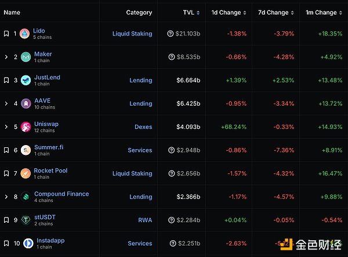Click the JustLend logo icon
348x257 pixels.
pos(26,80)
